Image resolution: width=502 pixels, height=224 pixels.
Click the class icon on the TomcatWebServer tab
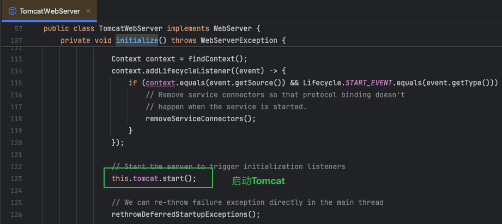(12, 10)
